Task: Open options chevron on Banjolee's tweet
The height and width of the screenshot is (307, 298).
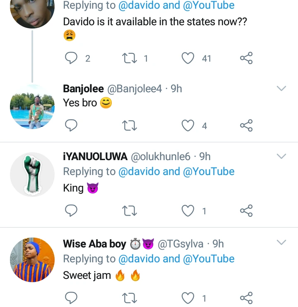Action: (281, 89)
